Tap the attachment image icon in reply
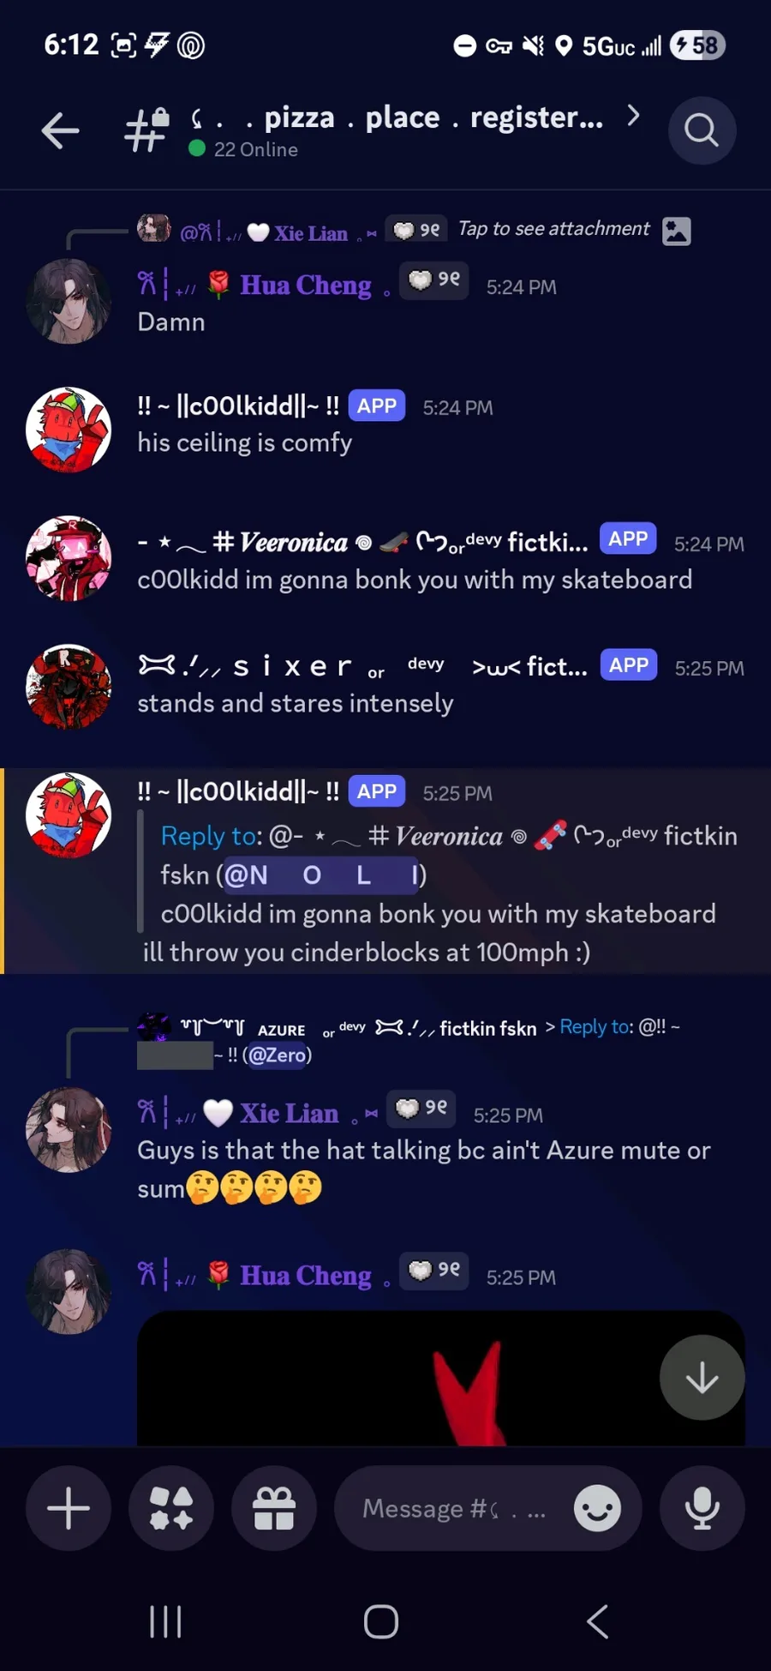Viewport: 771px width, 1671px height. pyautogui.click(x=677, y=231)
